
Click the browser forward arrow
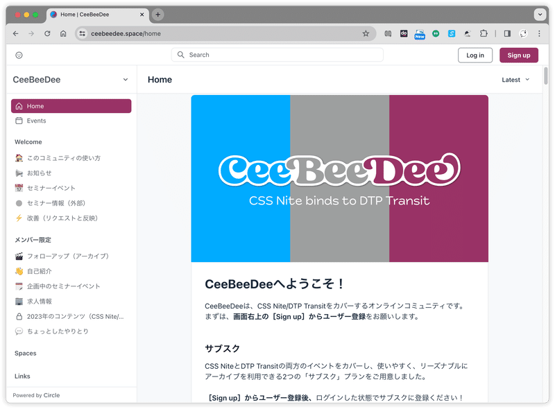31,33
